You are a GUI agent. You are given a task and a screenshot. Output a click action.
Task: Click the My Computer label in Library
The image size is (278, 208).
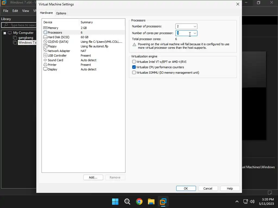point(23,33)
